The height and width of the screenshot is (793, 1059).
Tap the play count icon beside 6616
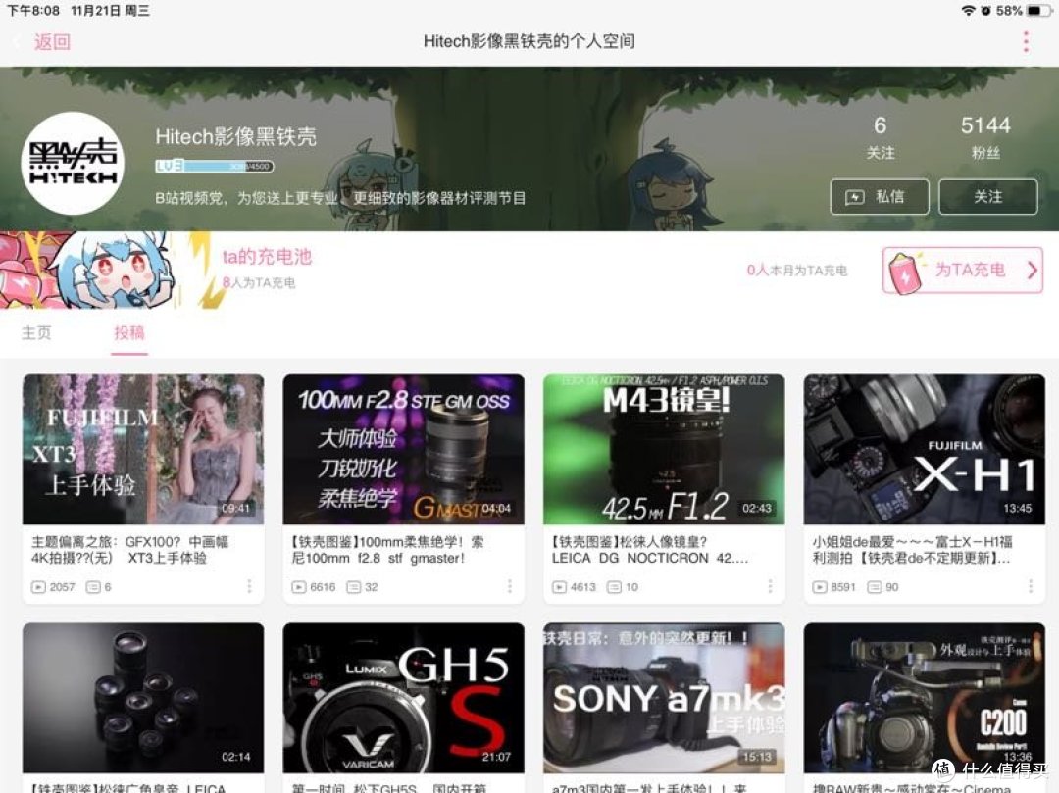pyautogui.click(x=298, y=587)
